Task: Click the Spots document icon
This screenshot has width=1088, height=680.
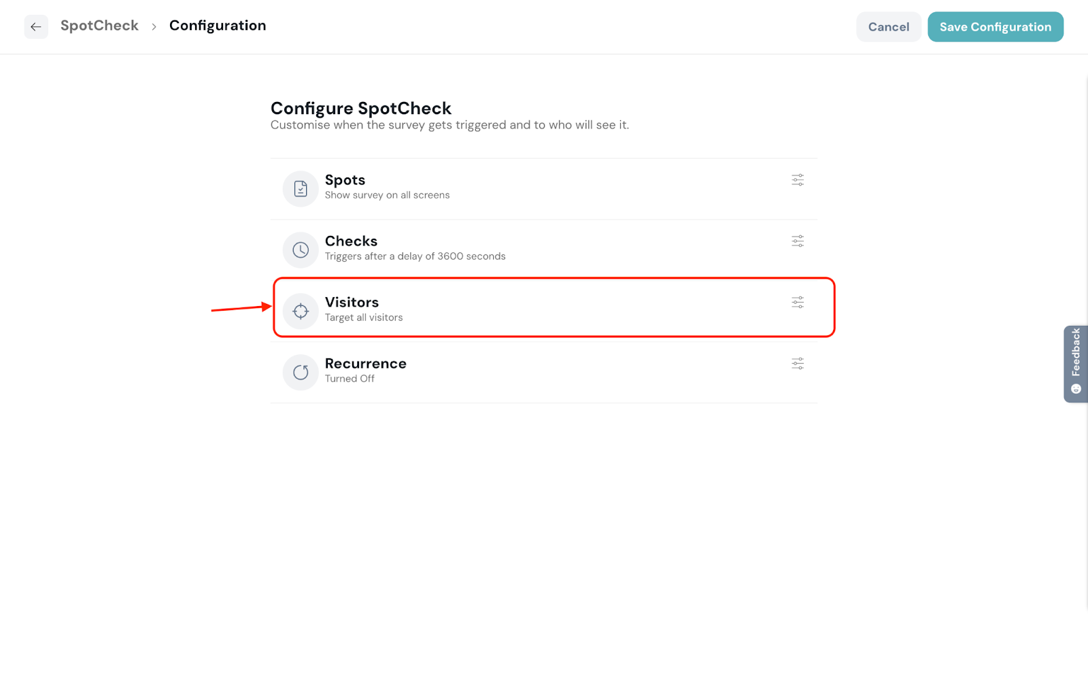Action: (301, 189)
